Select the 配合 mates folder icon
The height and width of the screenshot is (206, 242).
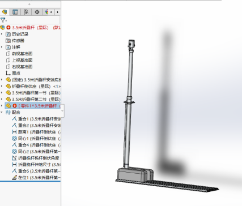[x=8, y=113]
